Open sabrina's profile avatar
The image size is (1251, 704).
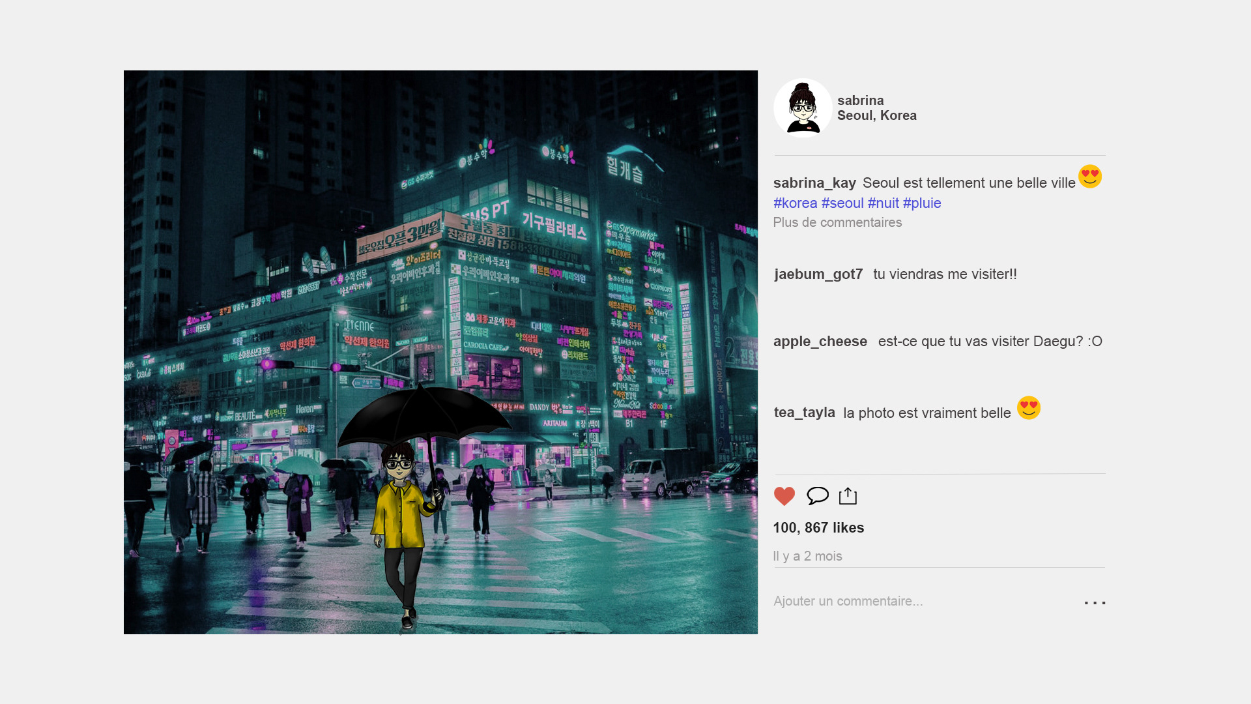click(x=803, y=108)
